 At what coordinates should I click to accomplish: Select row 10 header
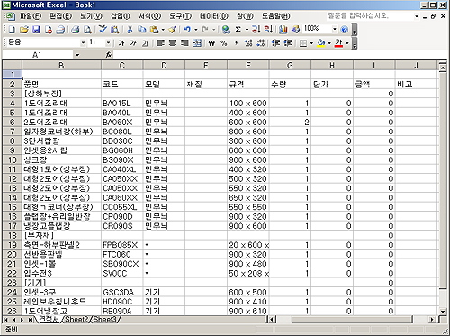12,160
